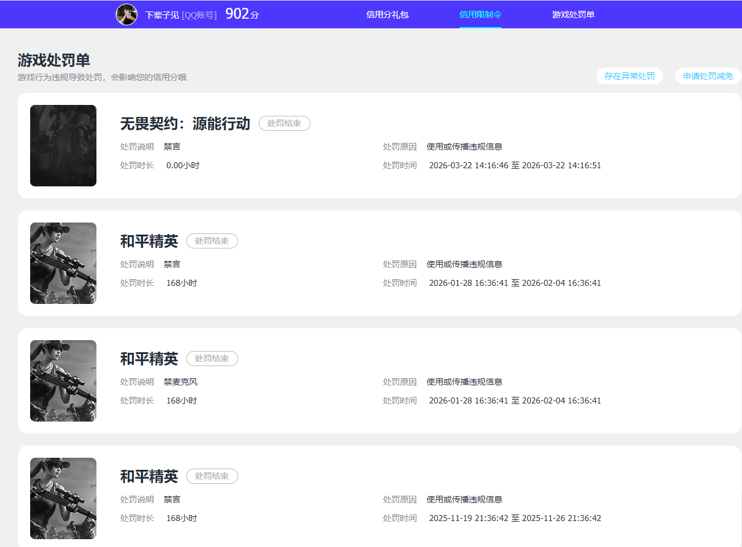Open the 无畏契约：源能行动 game thumbnail
Image resolution: width=742 pixels, height=547 pixels.
pos(63,145)
